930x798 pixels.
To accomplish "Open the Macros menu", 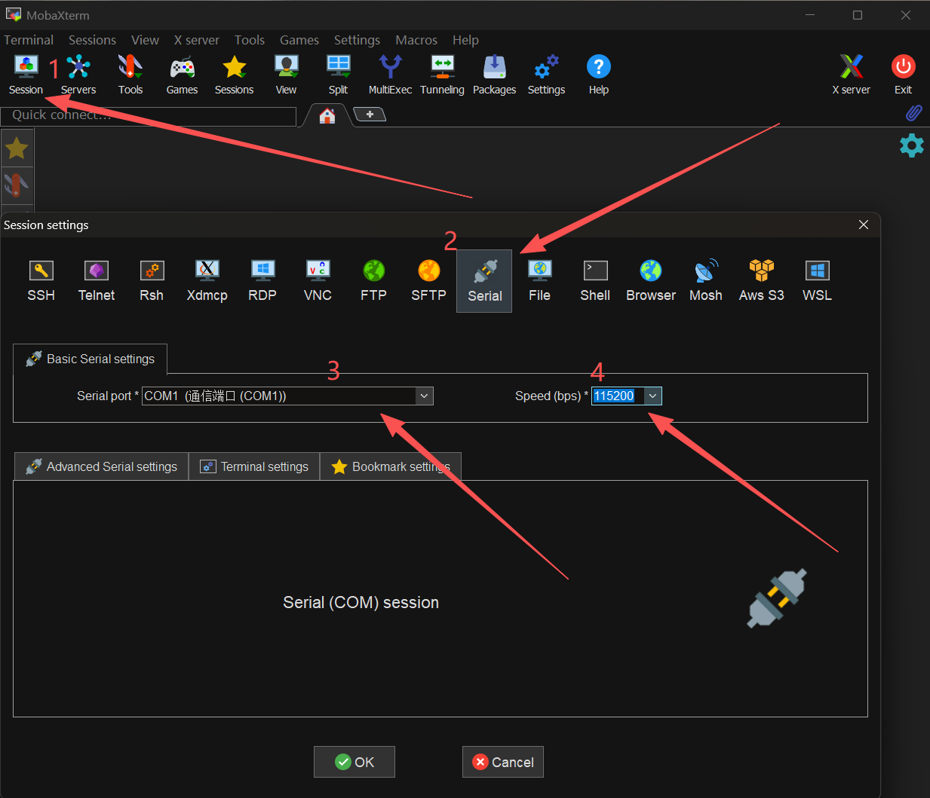I will click(416, 40).
